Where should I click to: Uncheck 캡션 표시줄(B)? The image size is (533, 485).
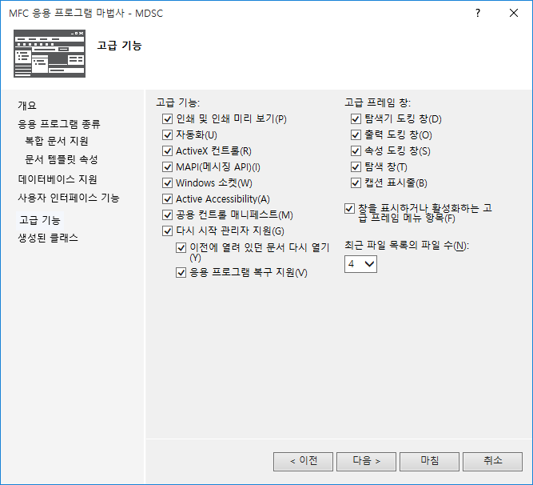356,182
